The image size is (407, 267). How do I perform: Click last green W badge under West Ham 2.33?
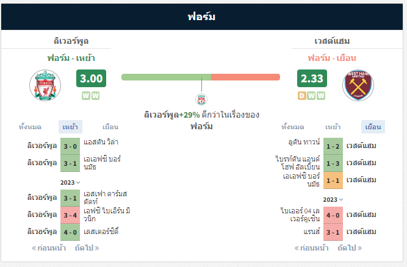coord(321,96)
